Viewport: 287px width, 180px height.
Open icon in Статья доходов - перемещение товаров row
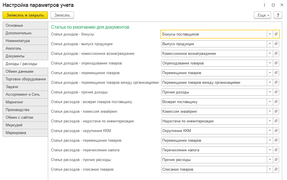tap(276, 73)
